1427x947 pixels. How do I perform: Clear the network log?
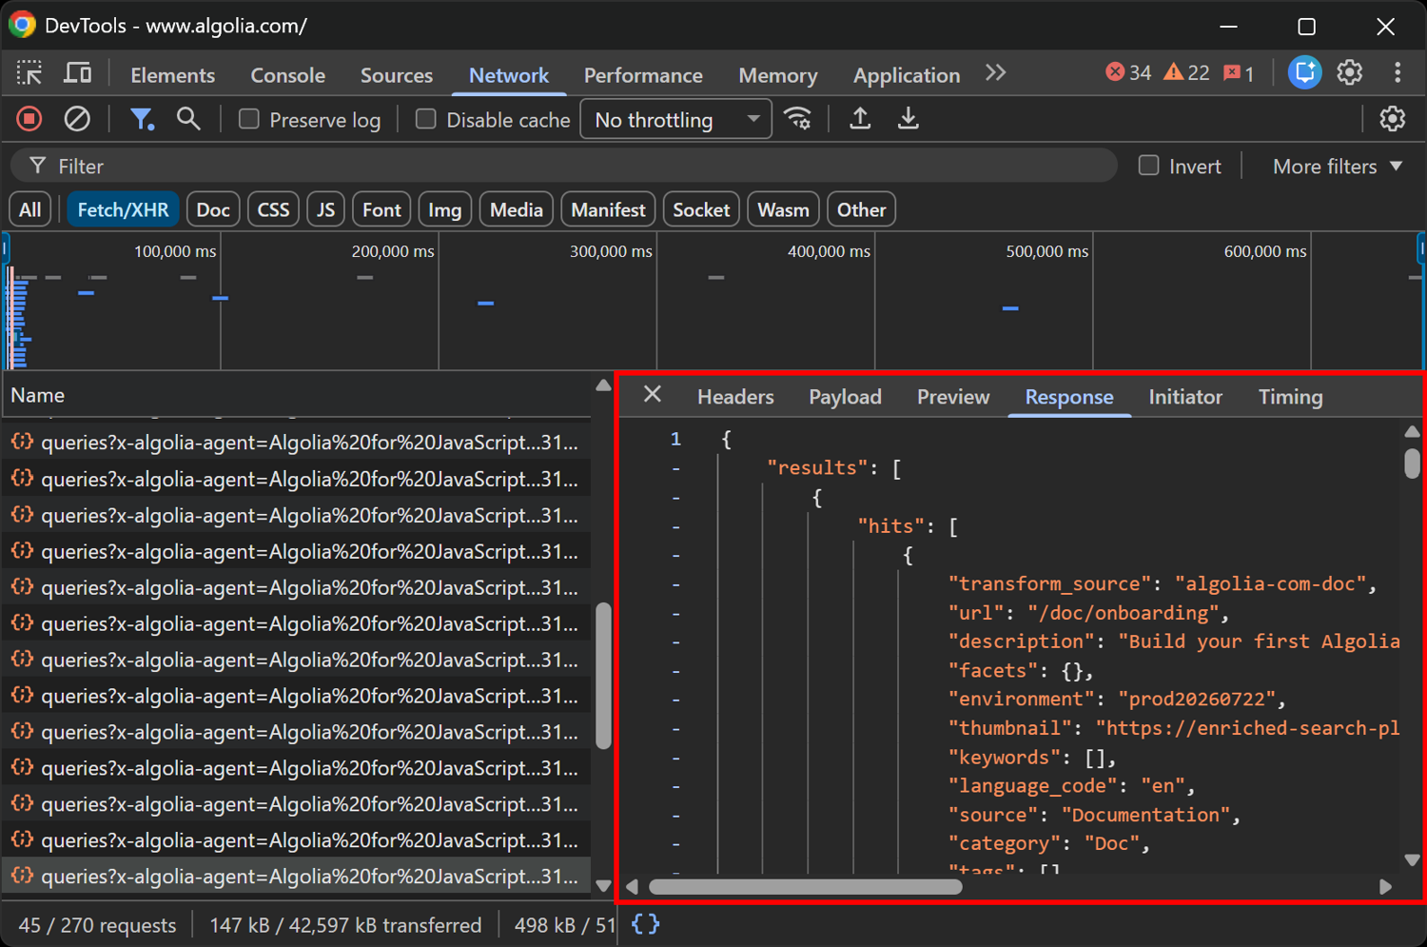pyautogui.click(x=77, y=119)
